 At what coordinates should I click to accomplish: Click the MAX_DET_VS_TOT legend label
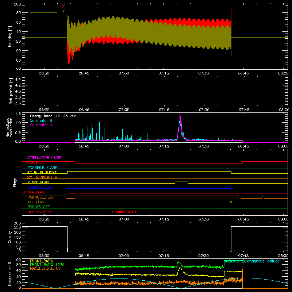coord(45,268)
